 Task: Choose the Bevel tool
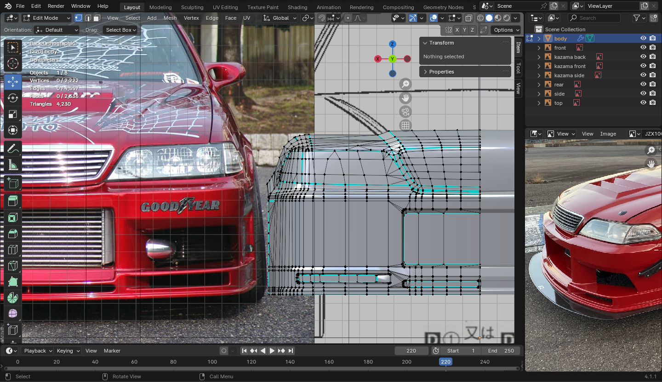[13, 234]
